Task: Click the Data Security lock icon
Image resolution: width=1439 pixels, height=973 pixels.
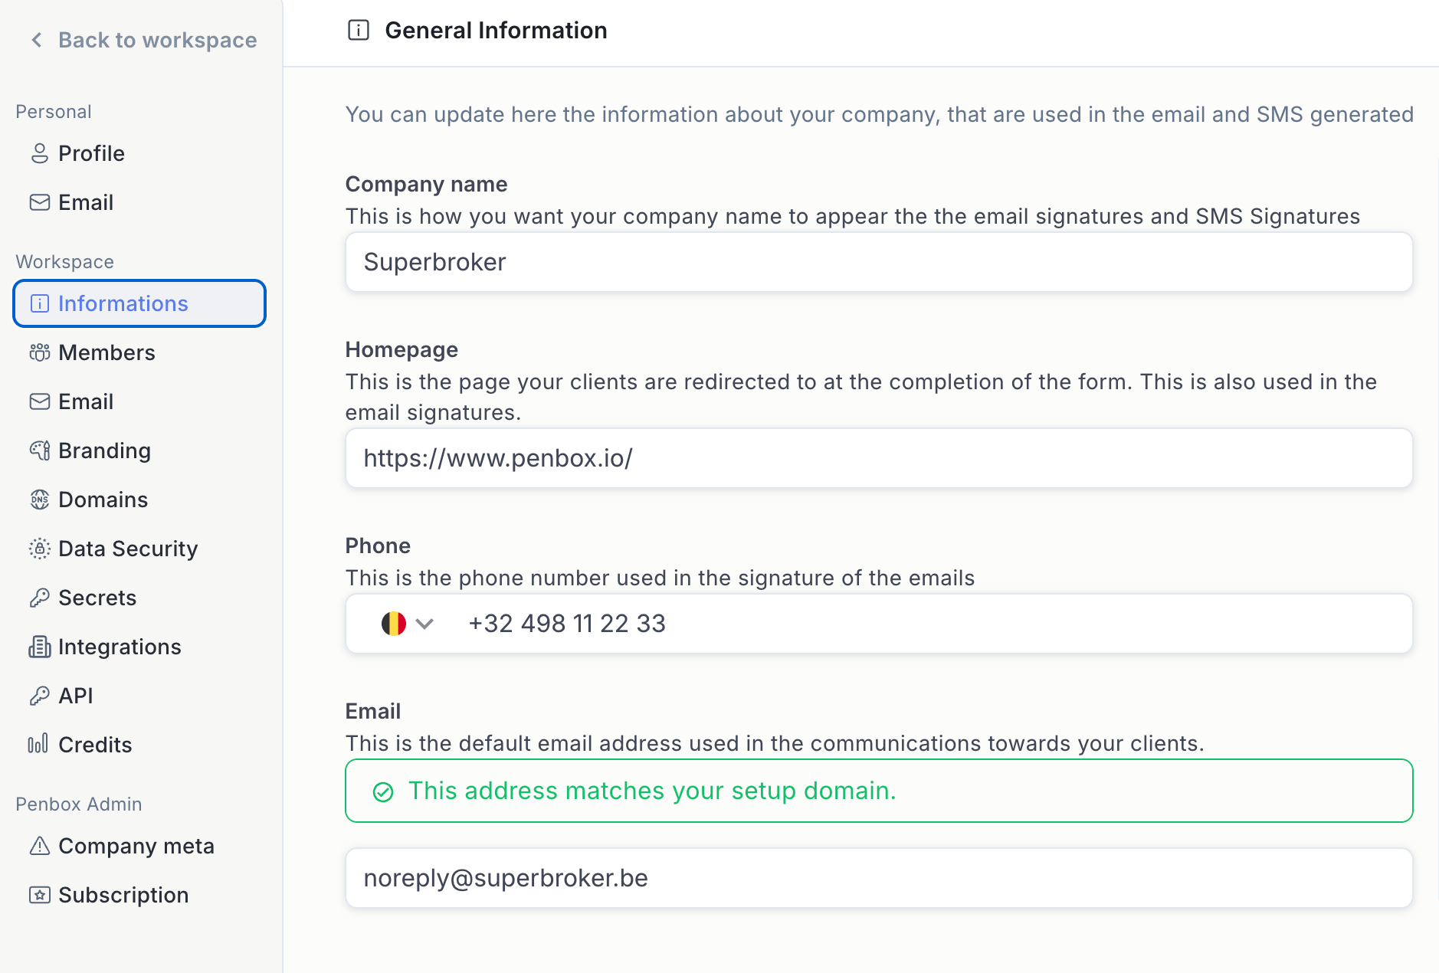Action: tap(40, 549)
